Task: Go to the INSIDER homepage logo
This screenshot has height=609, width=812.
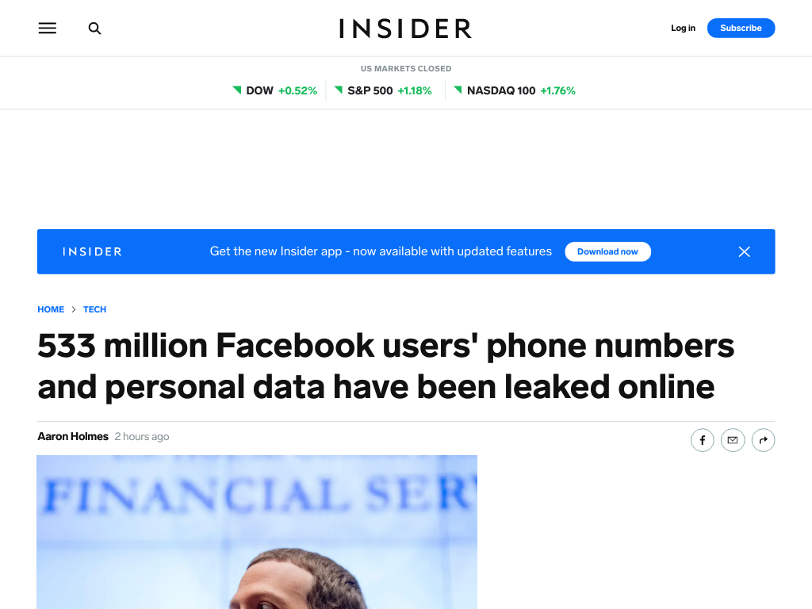Action: pyautogui.click(x=405, y=29)
